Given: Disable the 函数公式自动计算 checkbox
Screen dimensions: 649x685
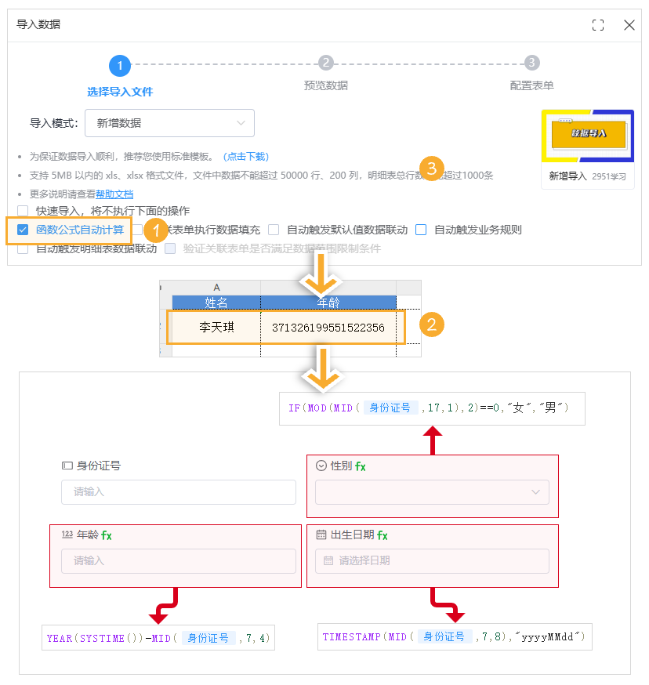Looking at the screenshot, I should (x=21, y=230).
